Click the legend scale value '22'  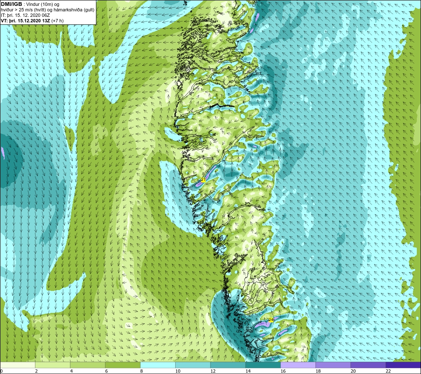pyautogui.click(x=388, y=371)
